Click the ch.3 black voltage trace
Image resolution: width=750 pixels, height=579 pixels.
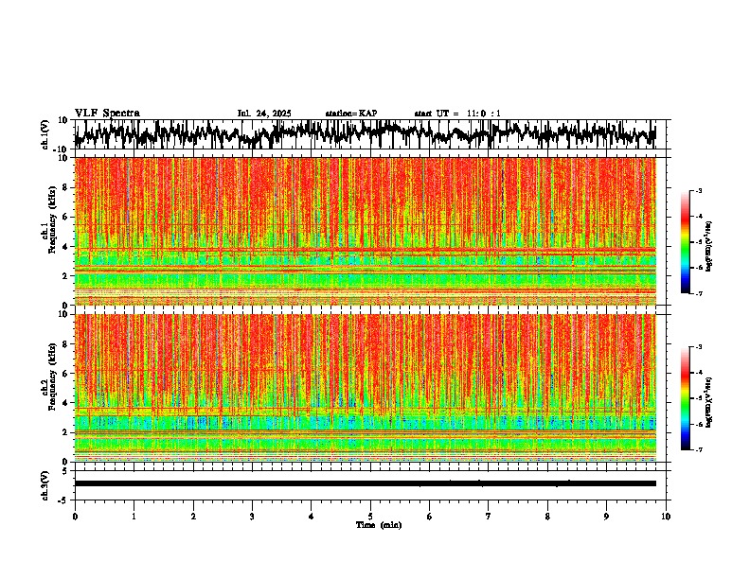tap(365, 483)
